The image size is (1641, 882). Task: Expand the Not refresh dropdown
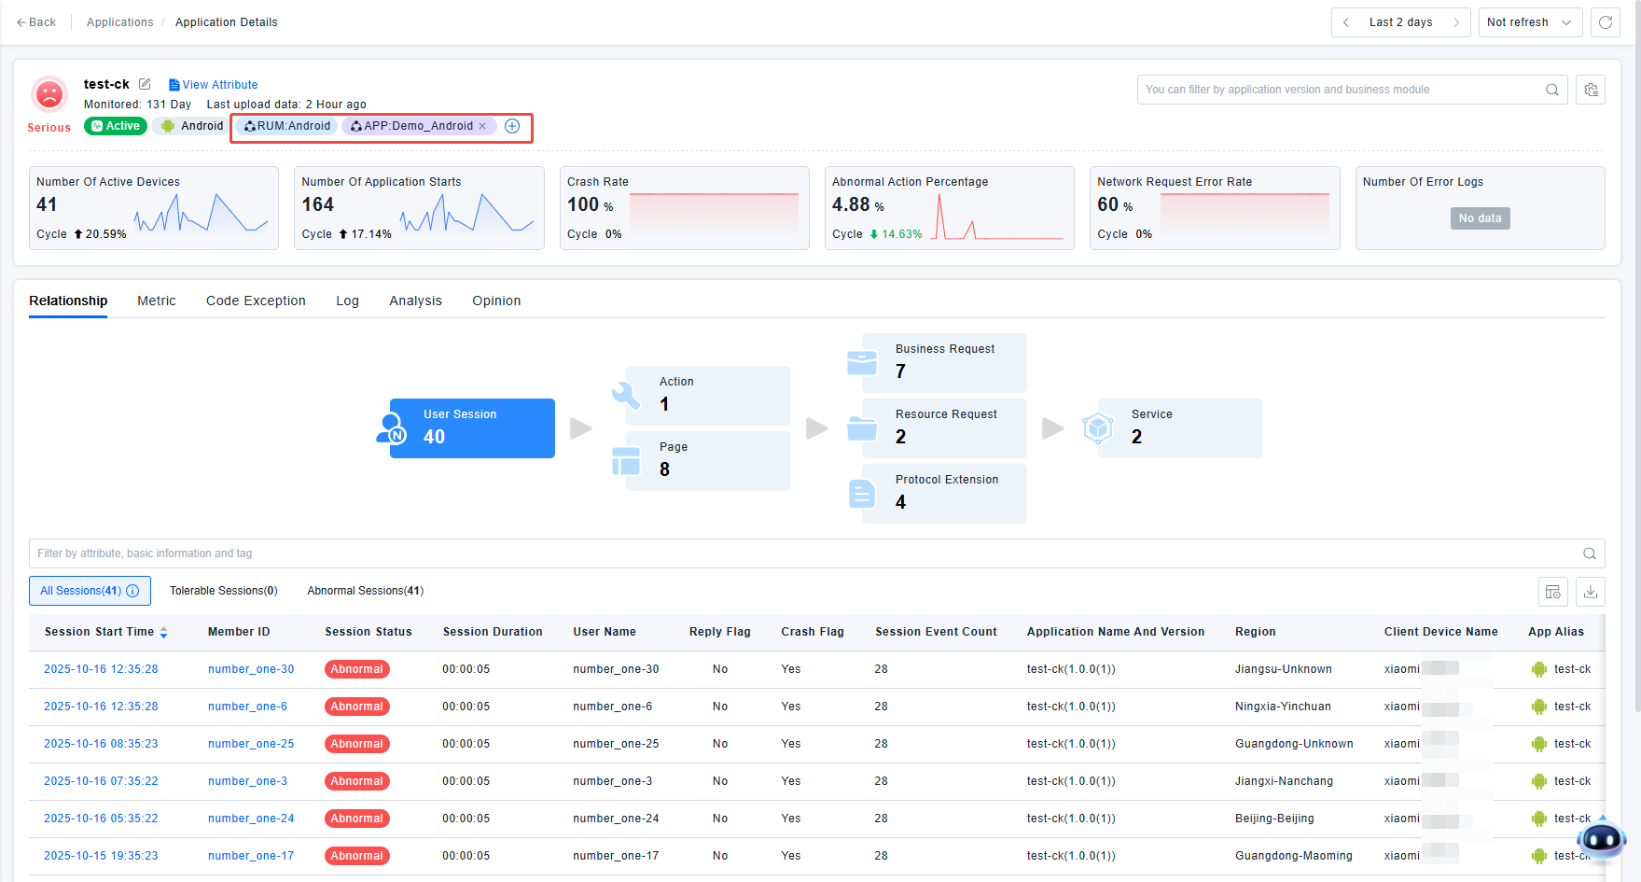coord(1530,22)
